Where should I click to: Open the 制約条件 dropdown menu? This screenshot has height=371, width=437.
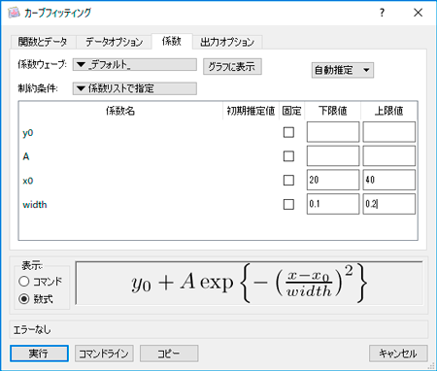pyautogui.click(x=135, y=88)
